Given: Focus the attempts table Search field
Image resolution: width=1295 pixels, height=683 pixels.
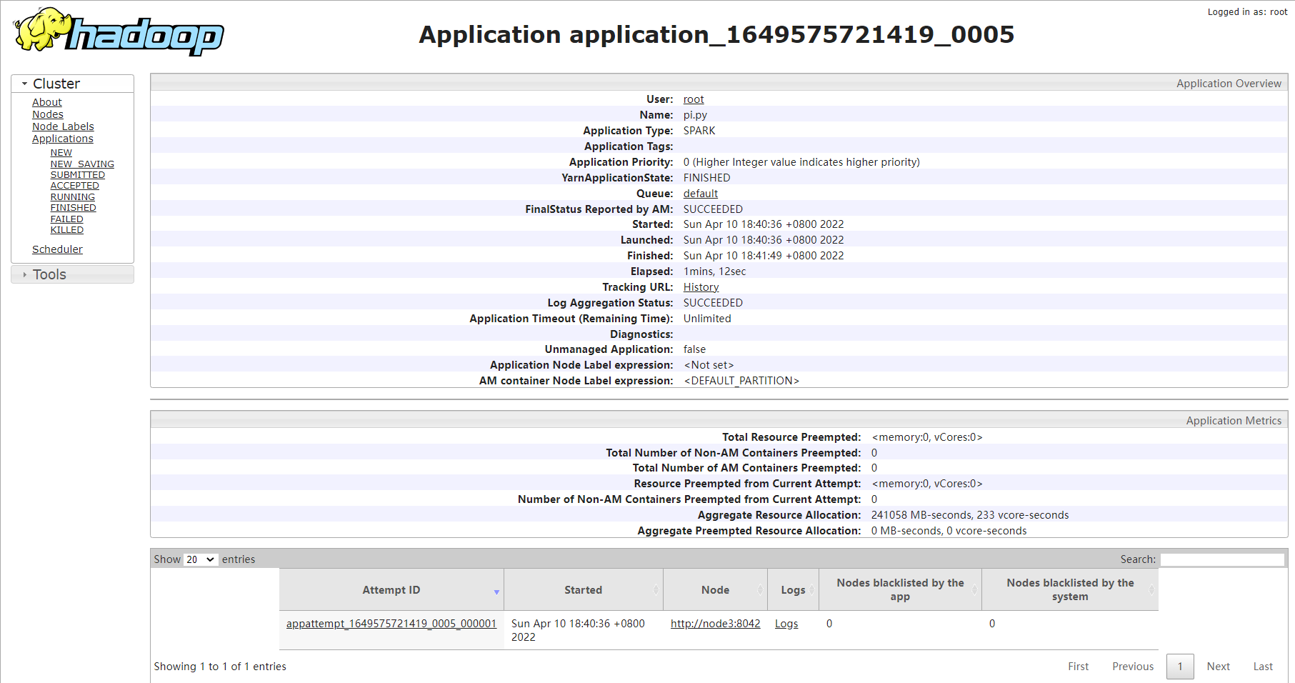Looking at the screenshot, I should 1222,559.
